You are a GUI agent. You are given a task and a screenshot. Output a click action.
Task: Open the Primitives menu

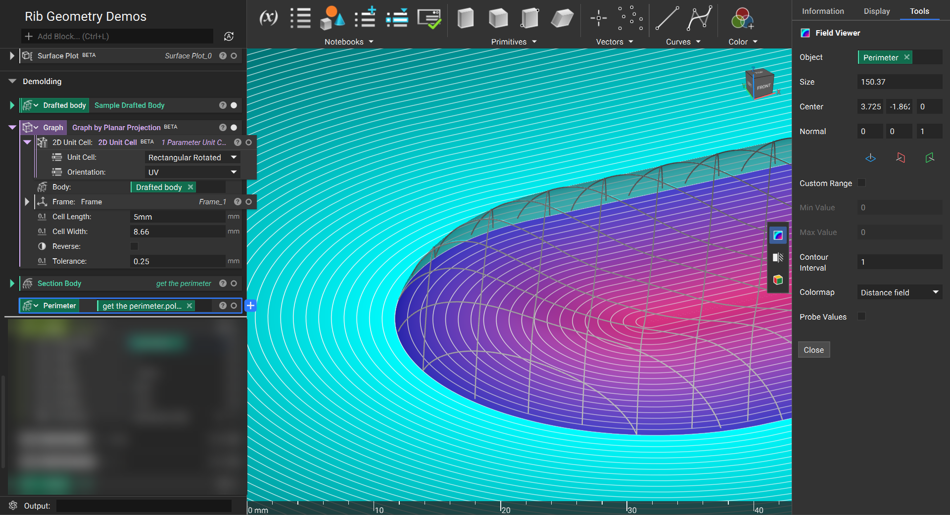pos(514,42)
